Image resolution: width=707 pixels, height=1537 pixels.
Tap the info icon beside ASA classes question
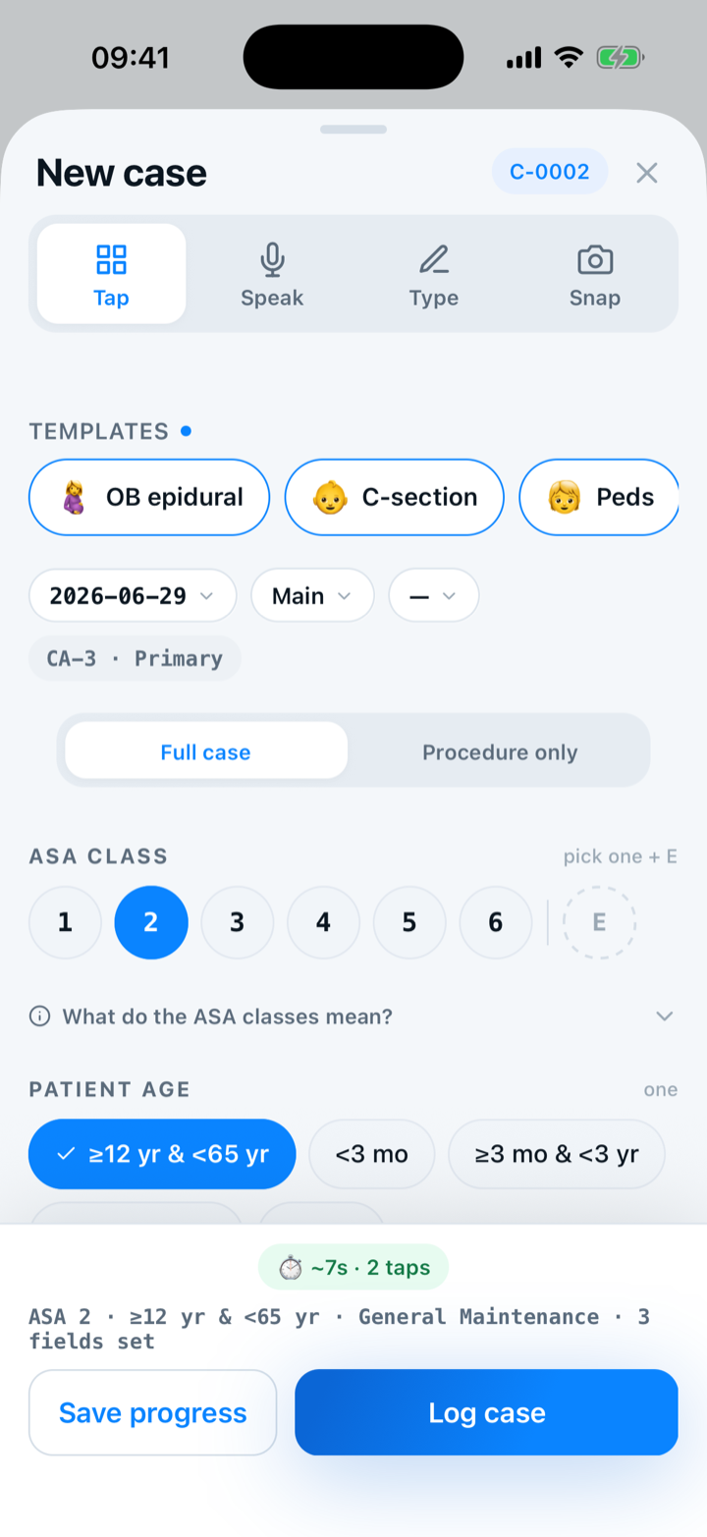40,1016
